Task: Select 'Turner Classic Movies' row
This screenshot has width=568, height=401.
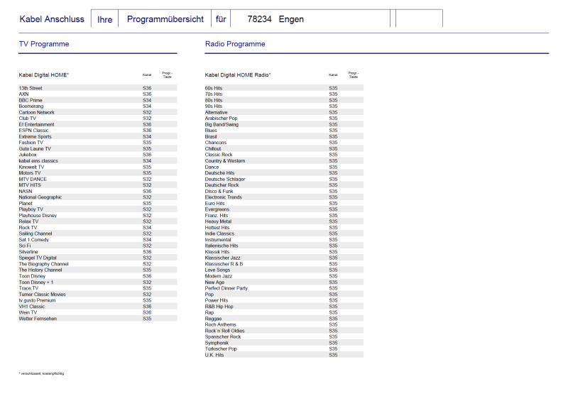Action: tap(98, 295)
